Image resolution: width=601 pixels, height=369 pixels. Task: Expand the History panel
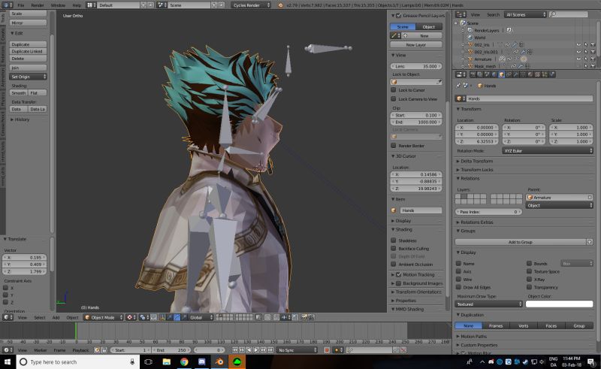coord(20,119)
